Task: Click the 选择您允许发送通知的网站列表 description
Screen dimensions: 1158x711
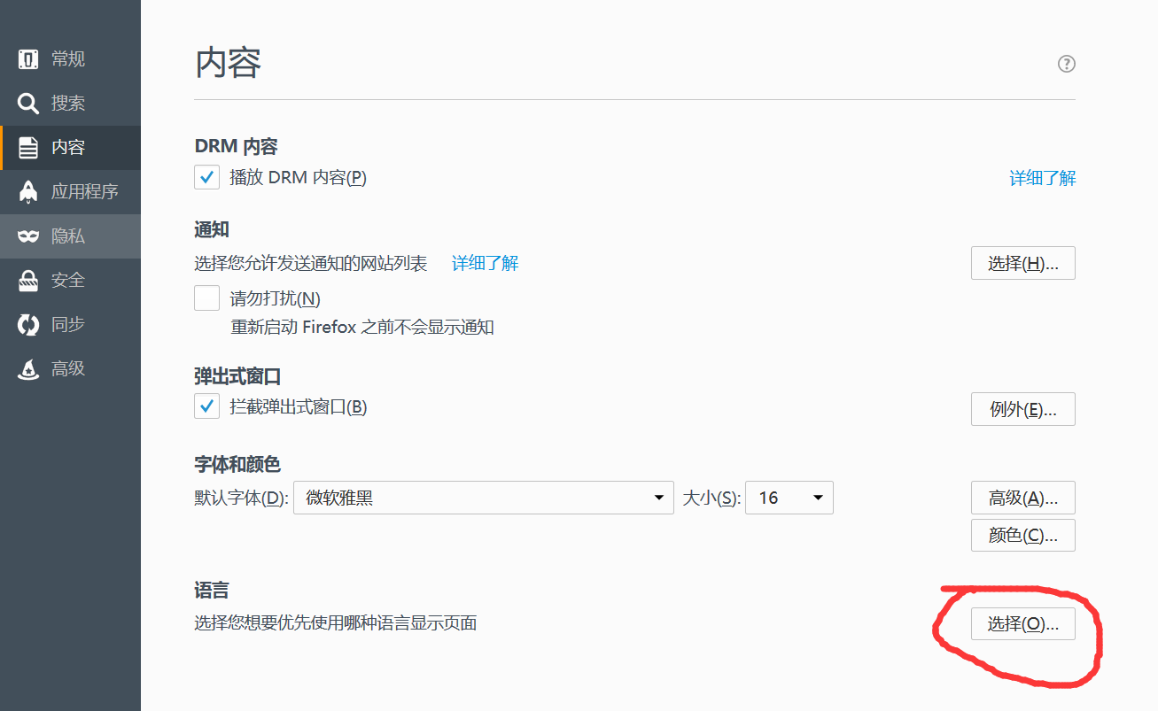Action: (311, 263)
